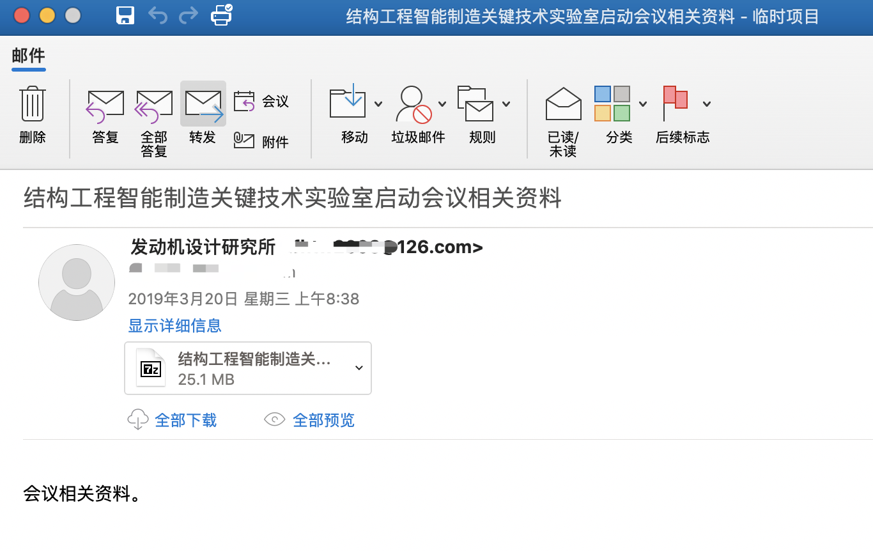Image resolution: width=873 pixels, height=551 pixels.
Task: Click the Move (移动) folder icon
Action: [347, 102]
